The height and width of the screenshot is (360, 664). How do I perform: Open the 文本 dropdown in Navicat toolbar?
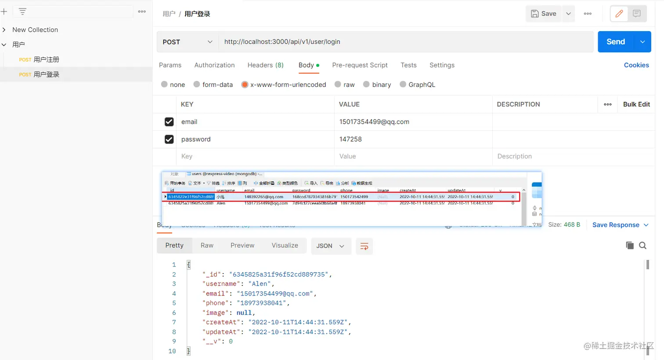coord(197,183)
